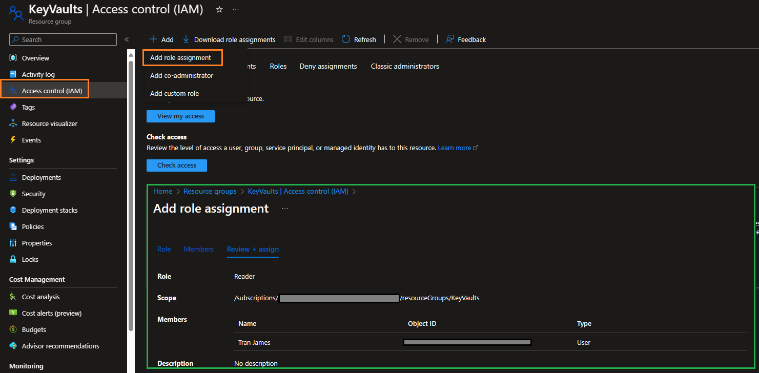
Task: Click the Settings section heading
Action: 22,160
